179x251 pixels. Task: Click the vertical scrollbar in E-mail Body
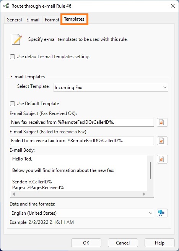click(x=150, y=170)
